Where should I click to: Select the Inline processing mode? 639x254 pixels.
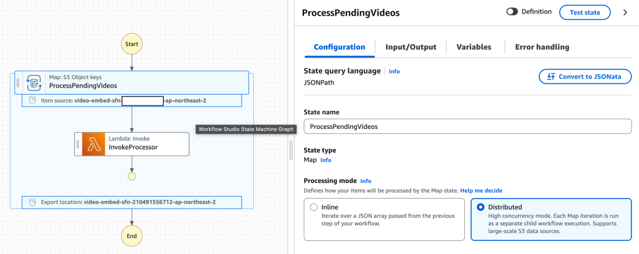point(314,207)
